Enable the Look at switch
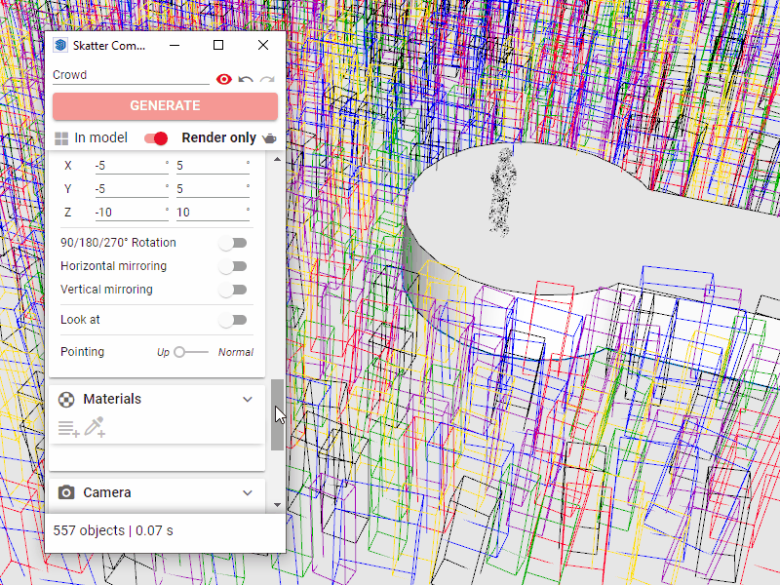The width and height of the screenshot is (780, 585). click(x=233, y=320)
